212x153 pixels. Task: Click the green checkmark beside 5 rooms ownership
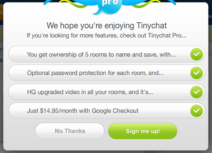pos(196,54)
